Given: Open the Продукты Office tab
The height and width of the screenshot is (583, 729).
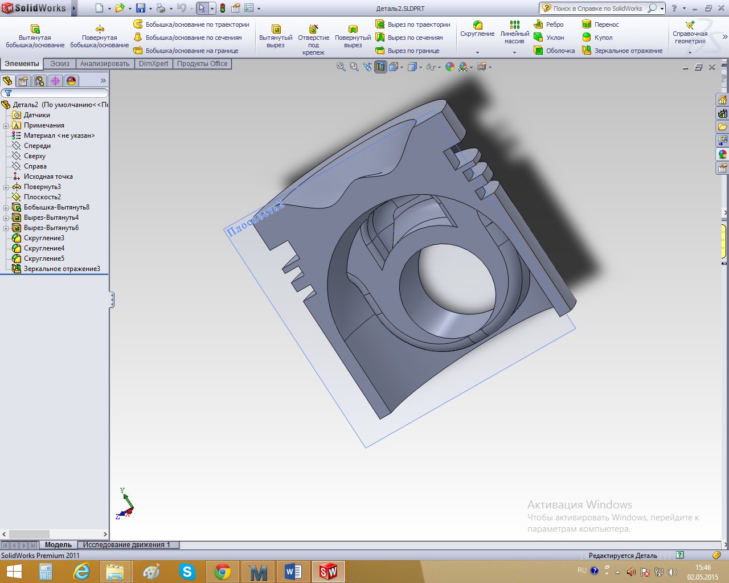Looking at the screenshot, I should [x=202, y=64].
